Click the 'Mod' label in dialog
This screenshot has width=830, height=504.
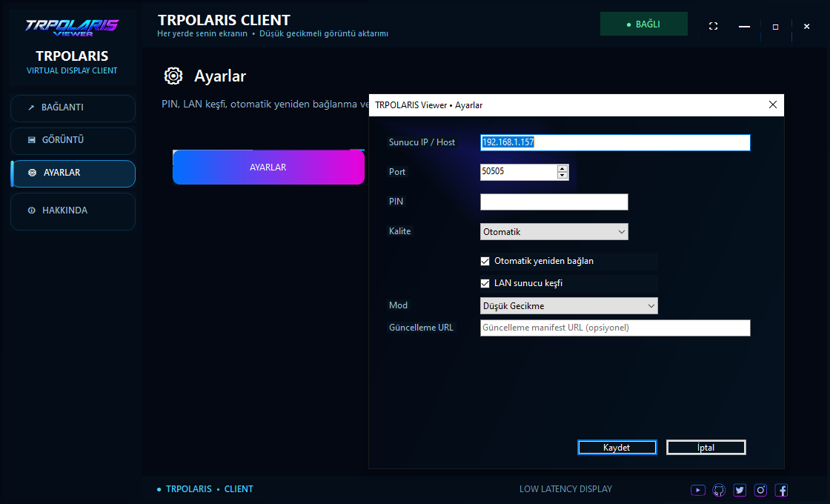pyautogui.click(x=398, y=305)
